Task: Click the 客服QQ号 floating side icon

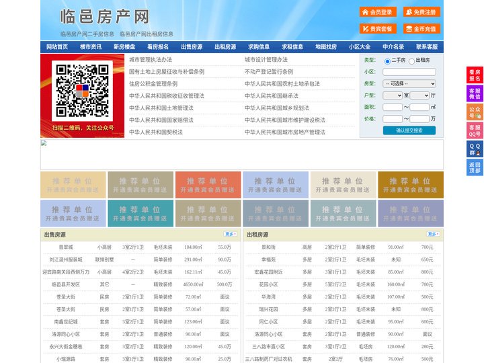Action: pyautogui.click(x=475, y=130)
